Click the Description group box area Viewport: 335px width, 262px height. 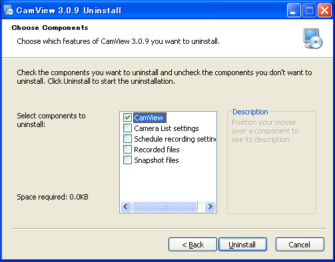pos(272,162)
